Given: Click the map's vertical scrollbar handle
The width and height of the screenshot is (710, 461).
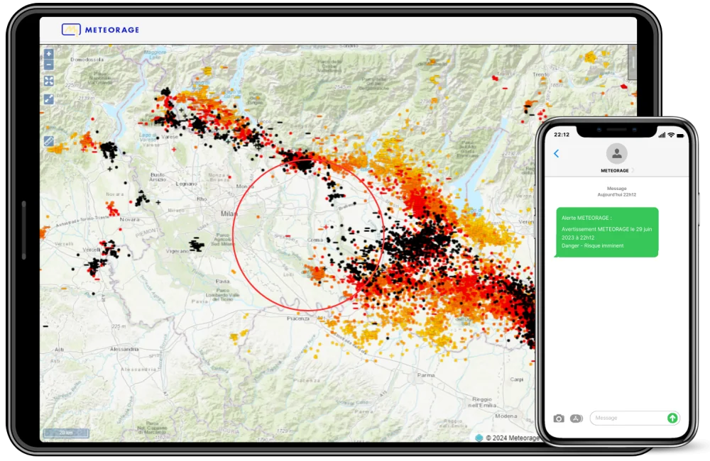Looking at the screenshot, I should pyautogui.click(x=632, y=65).
